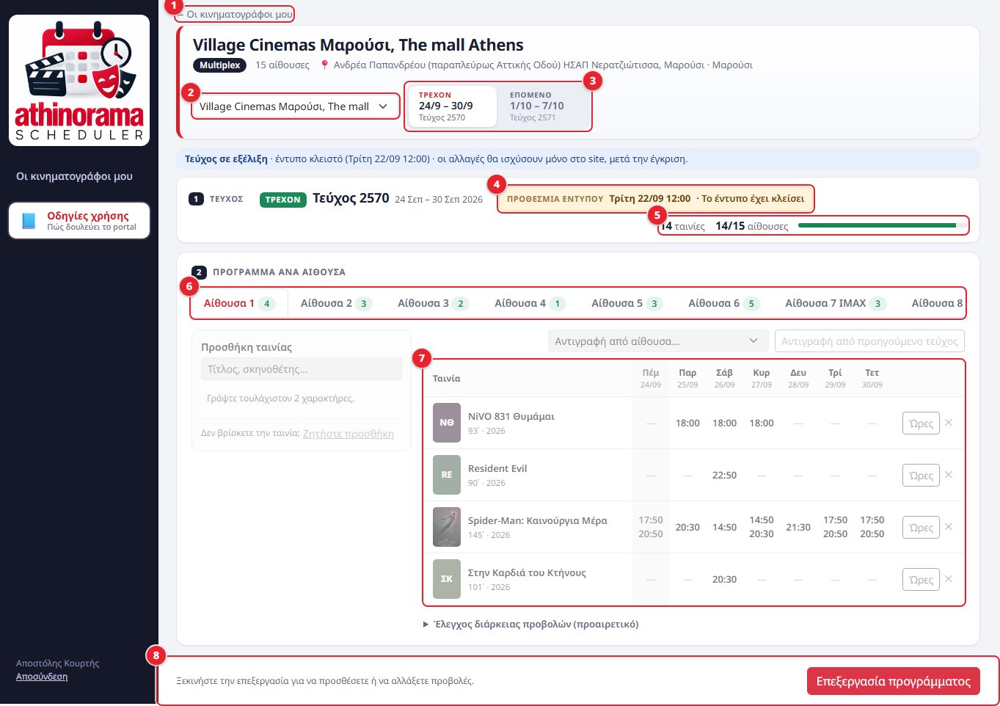This screenshot has height=706, width=1000.
Task: Click the Δευ 28/09 column header
Action: click(x=798, y=378)
